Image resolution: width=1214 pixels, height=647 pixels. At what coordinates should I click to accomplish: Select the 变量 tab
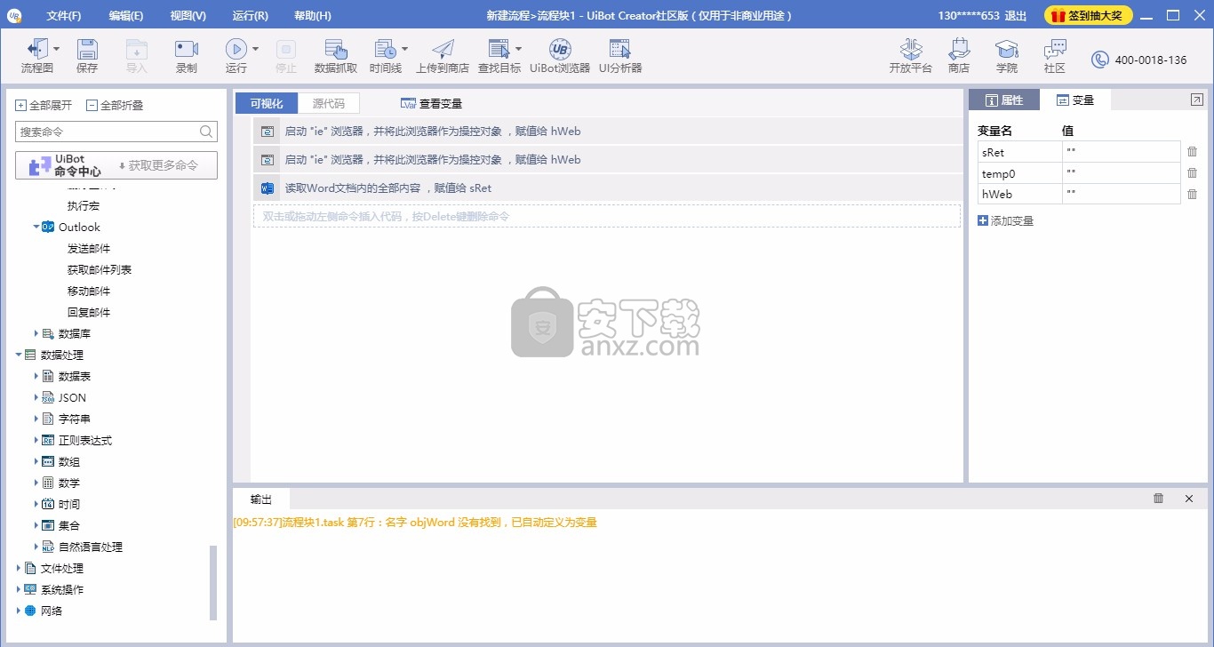click(x=1075, y=100)
